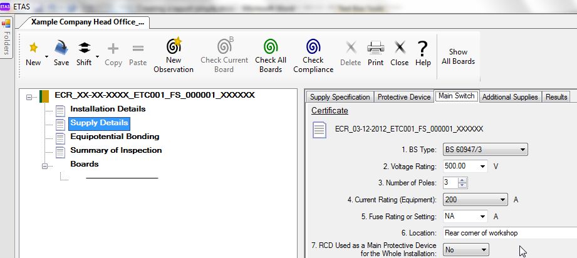The image size is (577, 258).
Task: Click the certificate document icon
Action: tap(320, 130)
